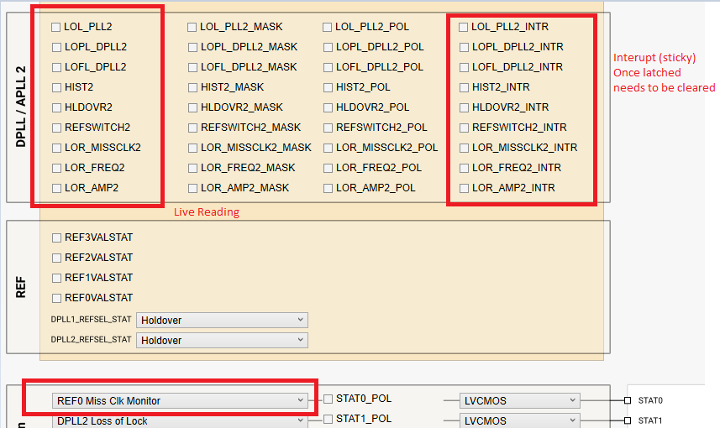Expand the DPLL2 Loss of Lock dropdown
This screenshot has width=720, height=428.
(x=180, y=421)
